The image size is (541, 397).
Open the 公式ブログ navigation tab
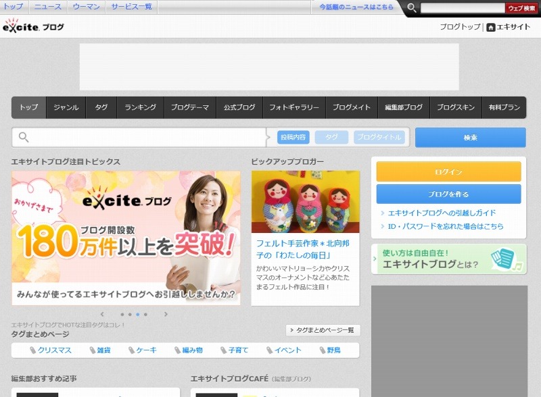click(239, 107)
